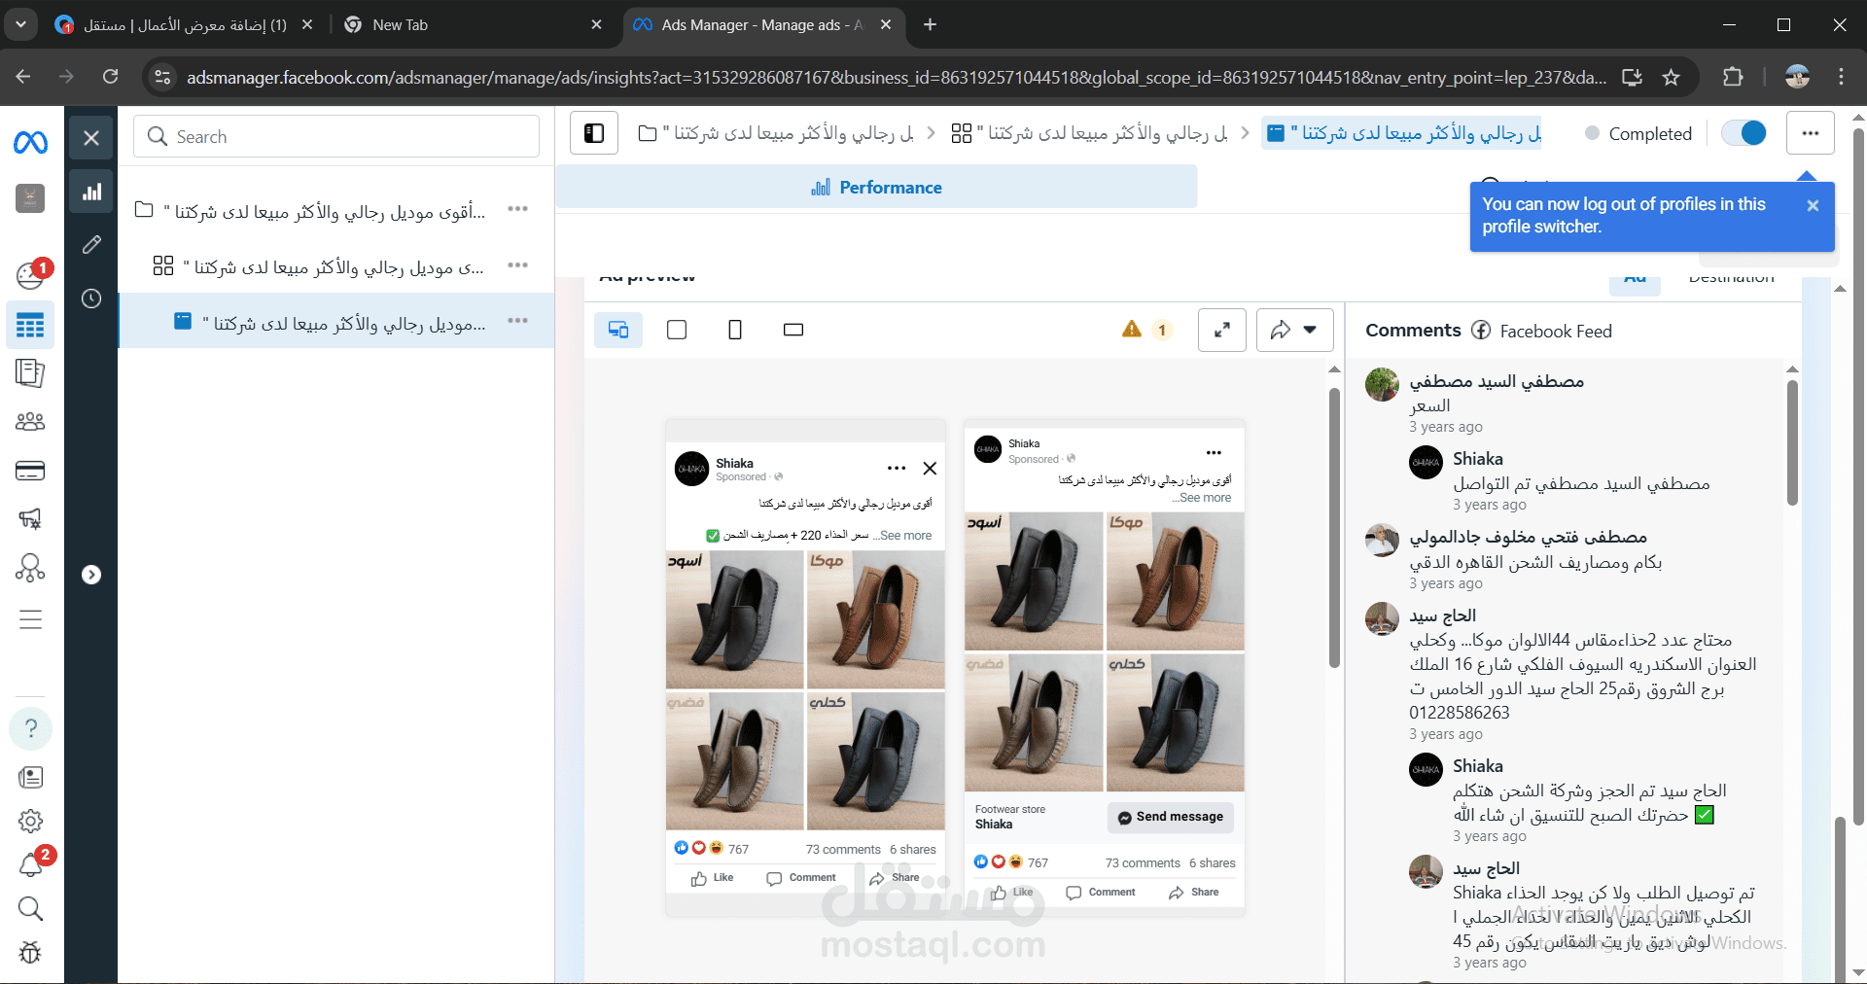Click Share in the right ad preview
Viewport: 1867px width, 984px height.
coord(1194,893)
